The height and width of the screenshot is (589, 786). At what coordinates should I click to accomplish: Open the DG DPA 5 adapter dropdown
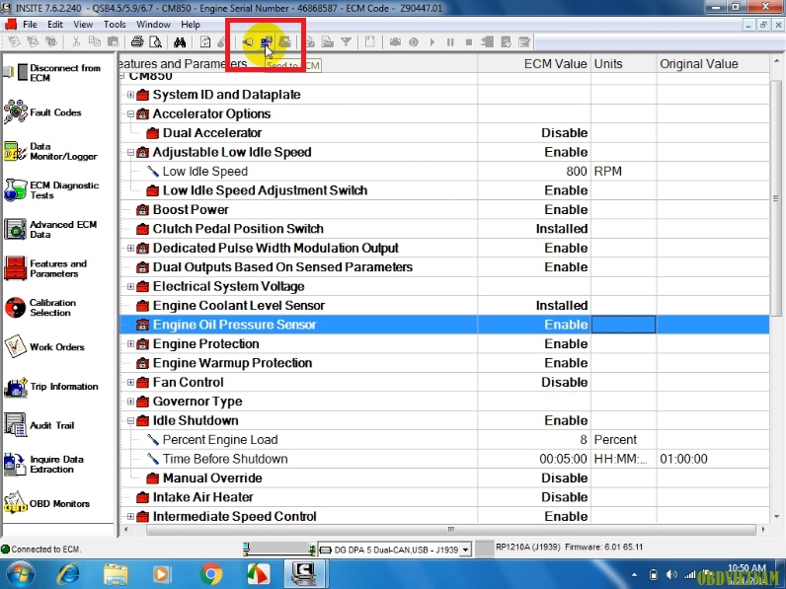pos(466,550)
